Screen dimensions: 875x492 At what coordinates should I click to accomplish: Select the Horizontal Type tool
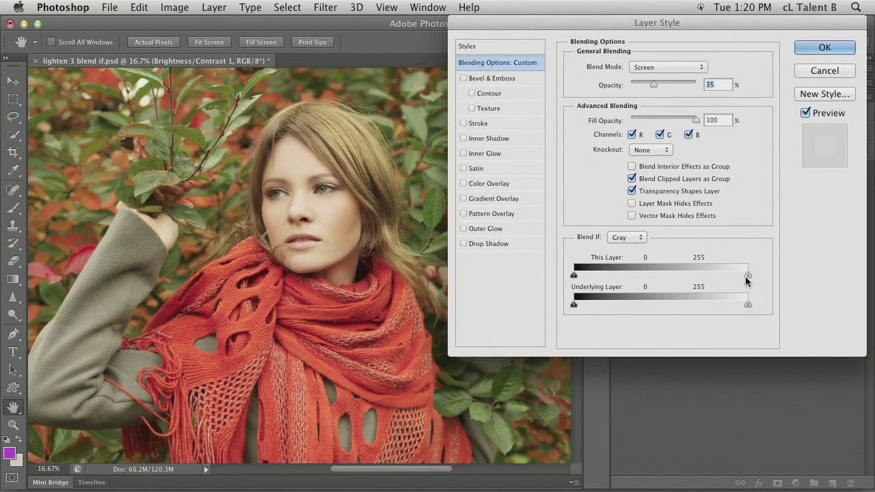(13, 353)
